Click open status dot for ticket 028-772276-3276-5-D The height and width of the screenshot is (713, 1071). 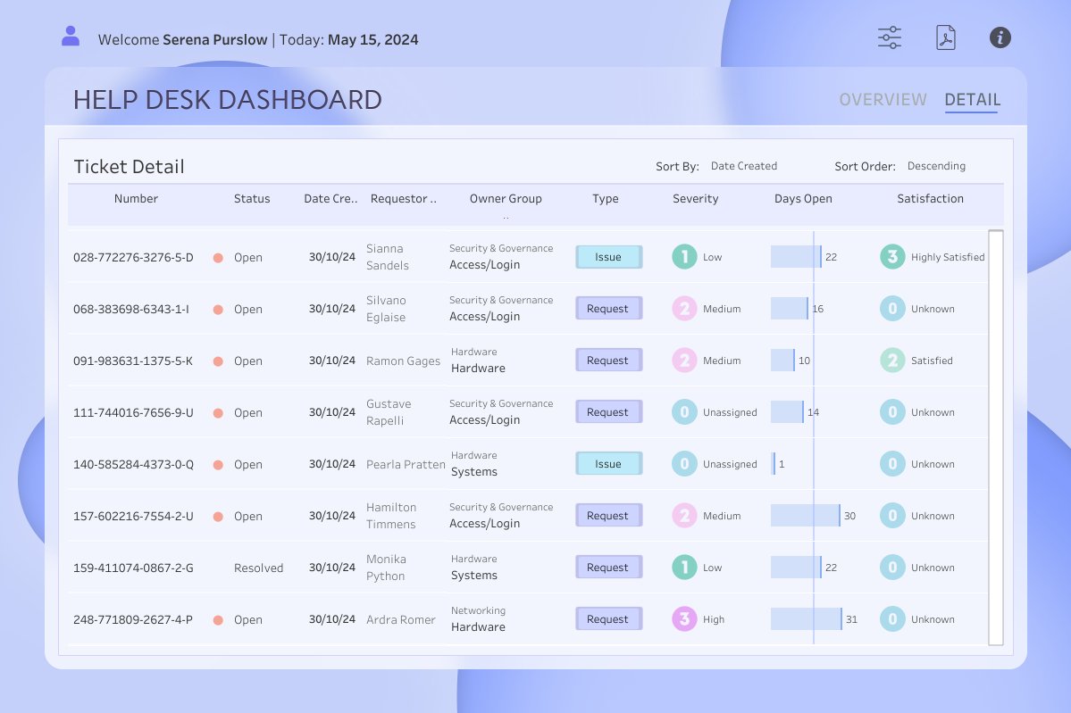point(218,258)
